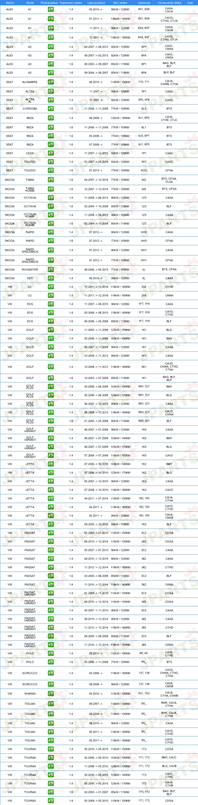
Task: Click the production dates 02.2003 -> 01.2007
Action: pos(96,792)
